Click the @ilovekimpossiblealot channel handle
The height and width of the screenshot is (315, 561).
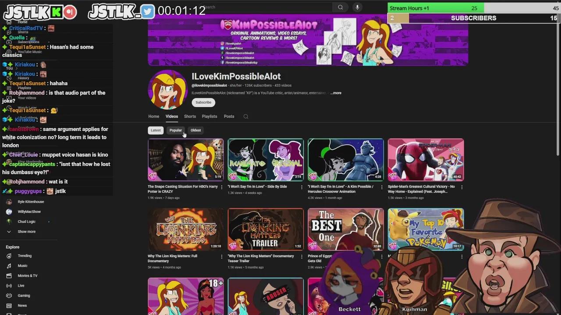(x=209, y=85)
